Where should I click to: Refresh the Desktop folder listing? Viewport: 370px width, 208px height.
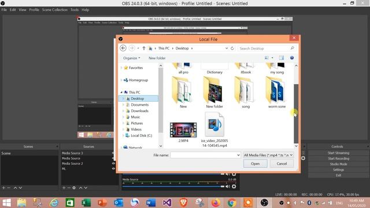click(232, 49)
